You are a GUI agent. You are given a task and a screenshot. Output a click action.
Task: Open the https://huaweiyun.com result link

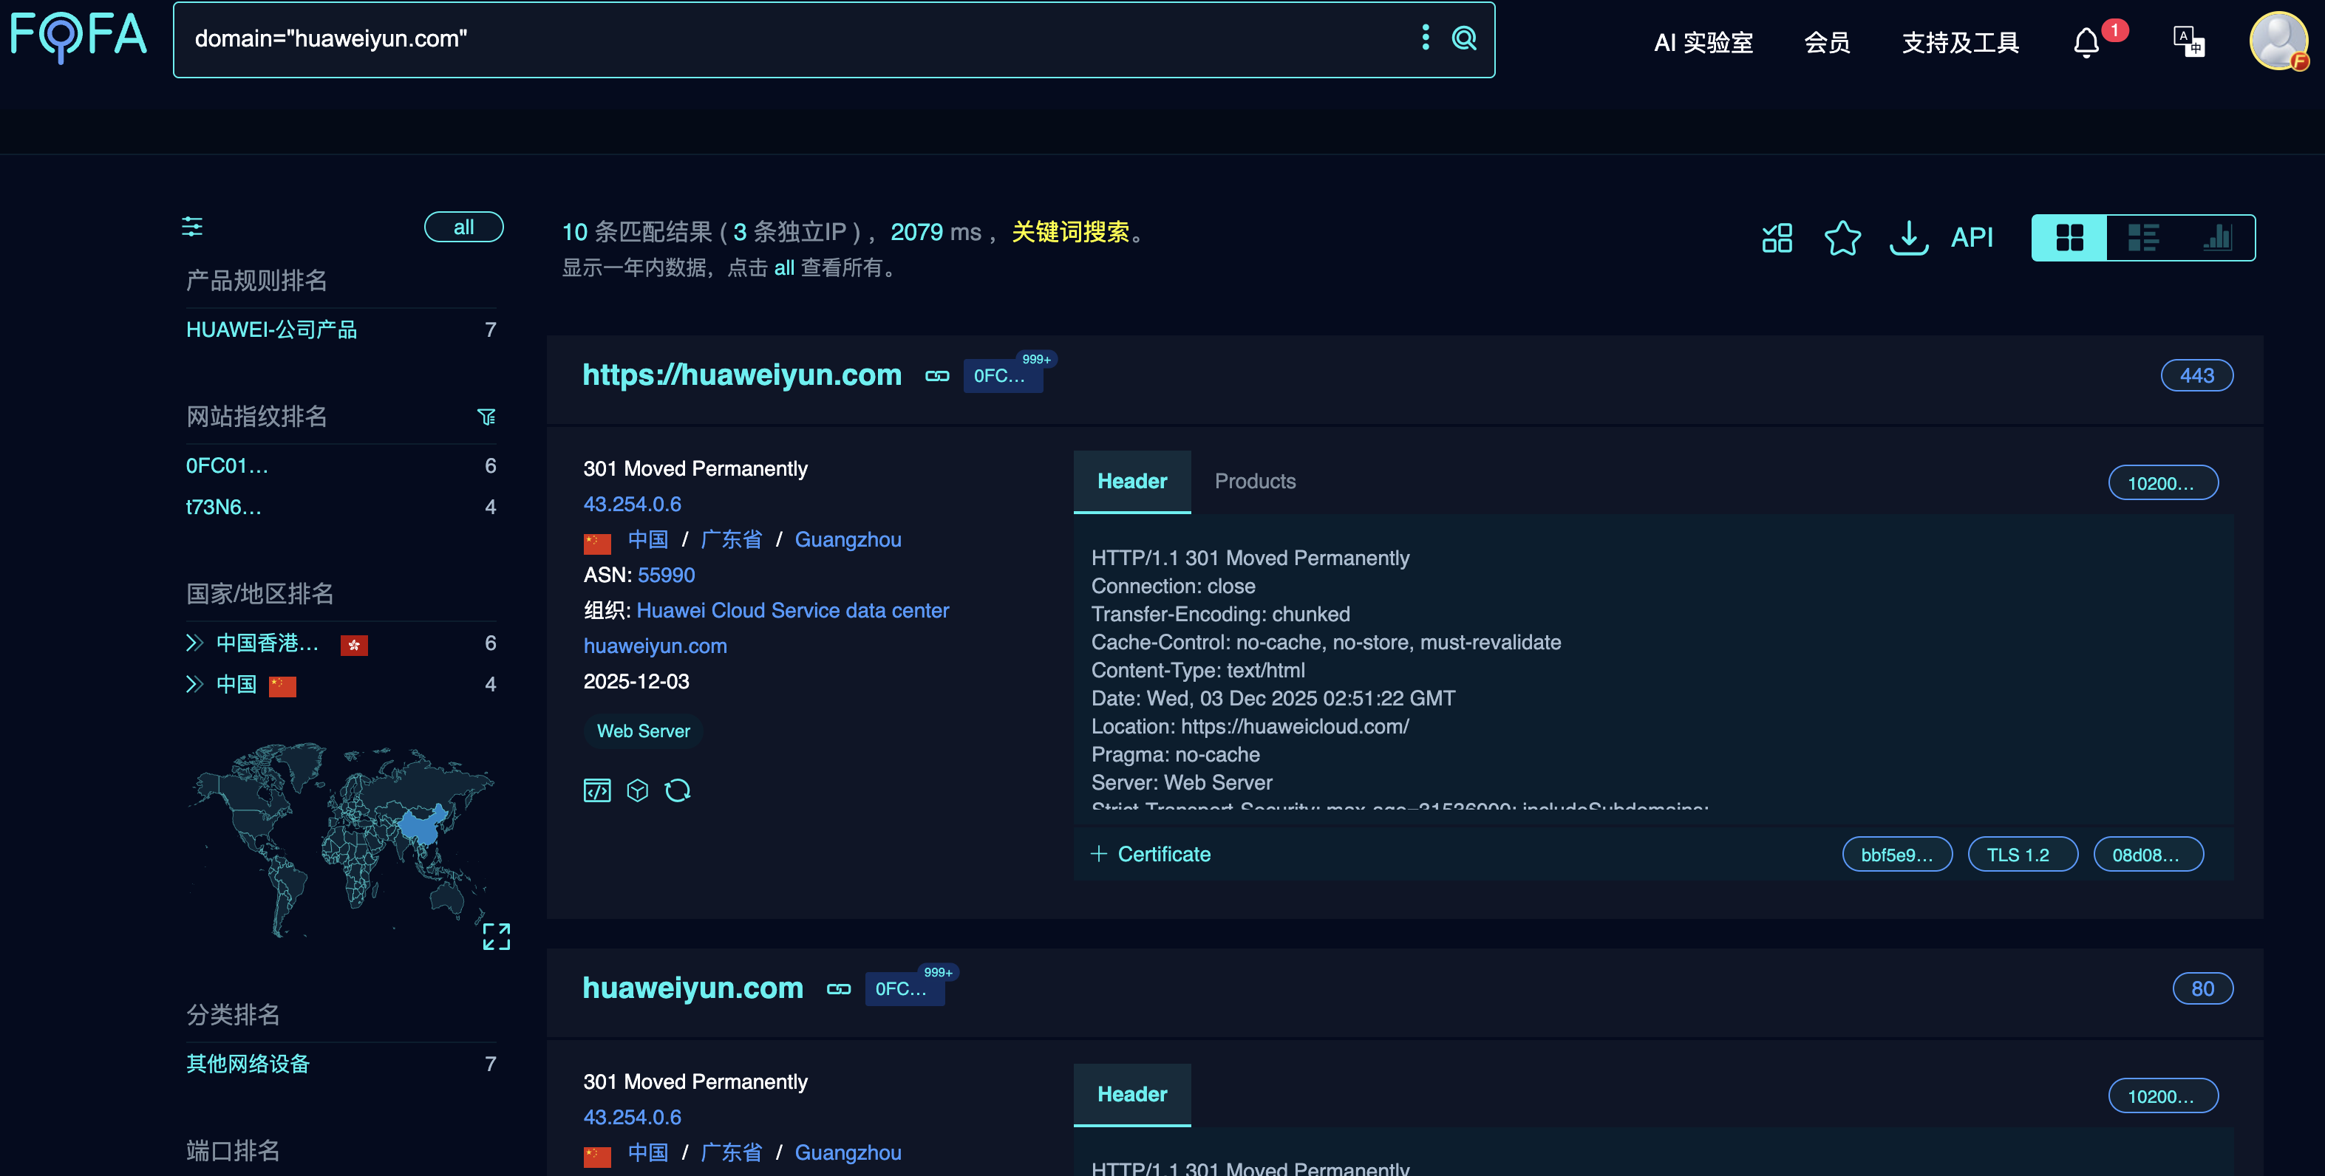(x=741, y=375)
